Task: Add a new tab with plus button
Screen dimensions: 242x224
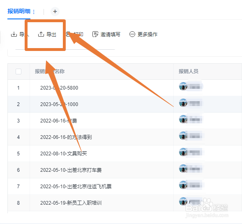Action: click(x=55, y=12)
